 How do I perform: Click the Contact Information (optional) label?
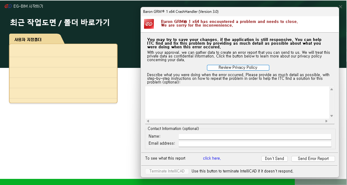(173, 129)
